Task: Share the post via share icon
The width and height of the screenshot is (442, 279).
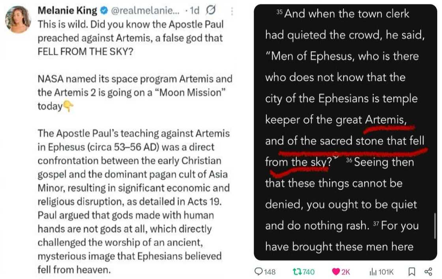Action: [428, 272]
